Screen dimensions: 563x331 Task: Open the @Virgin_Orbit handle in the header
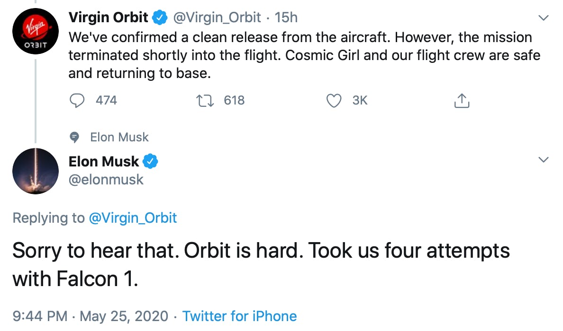pyautogui.click(x=217, y=18)
